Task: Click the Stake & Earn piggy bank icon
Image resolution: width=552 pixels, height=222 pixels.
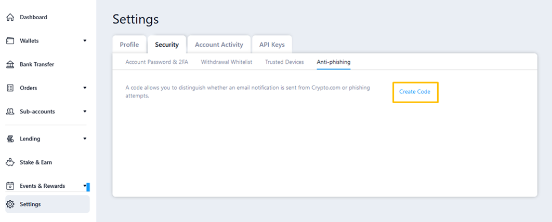Action: click(10, 162)
